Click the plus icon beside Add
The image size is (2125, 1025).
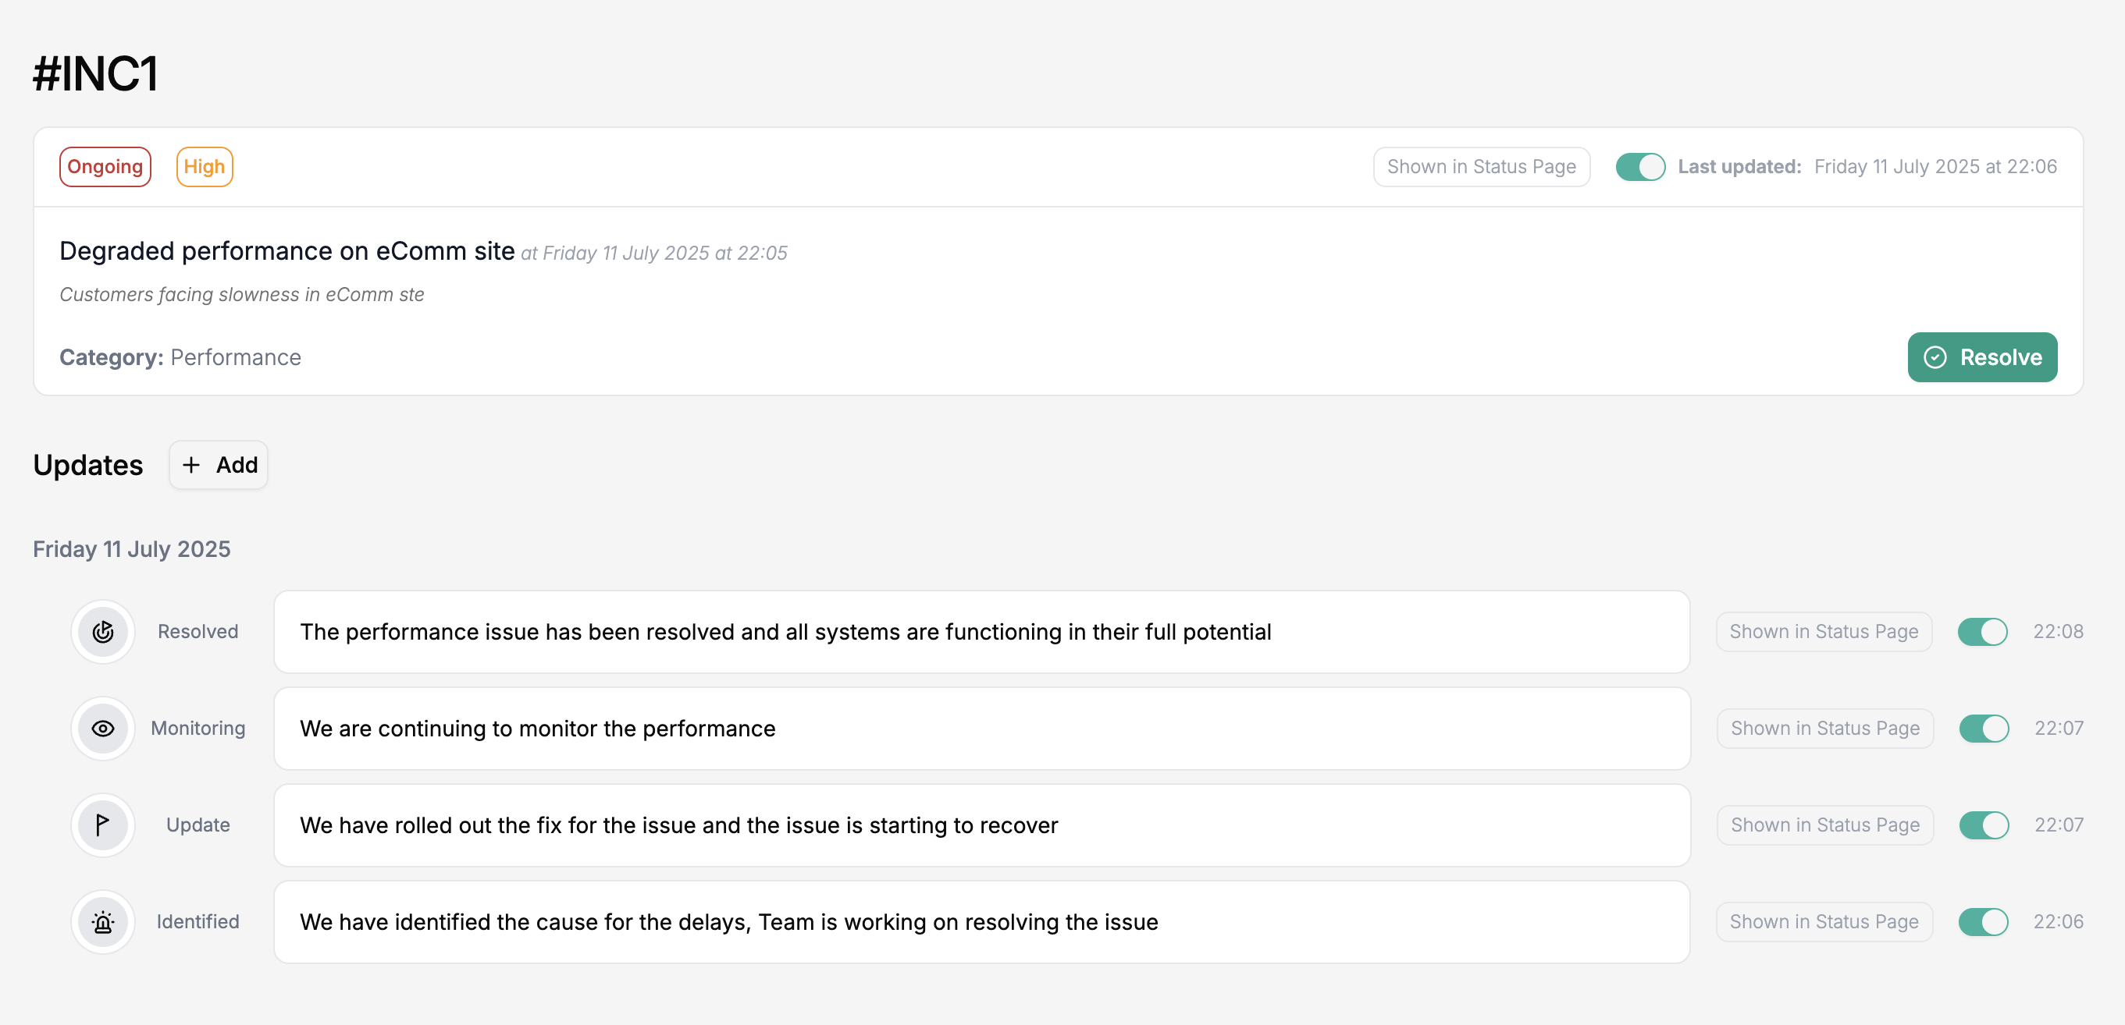point(191,465)
